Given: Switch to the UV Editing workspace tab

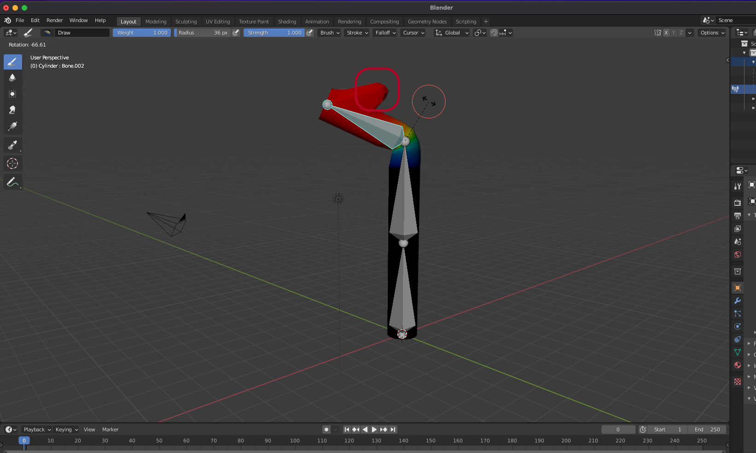Looking at the screenshot, I should click(218, 22).
